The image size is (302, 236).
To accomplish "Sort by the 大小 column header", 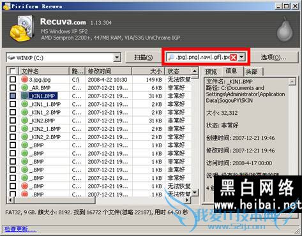I will coord(148,71).
